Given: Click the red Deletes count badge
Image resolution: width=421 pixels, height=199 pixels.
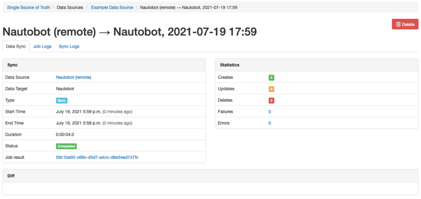Looking at the screenshot, I should 271,101.
